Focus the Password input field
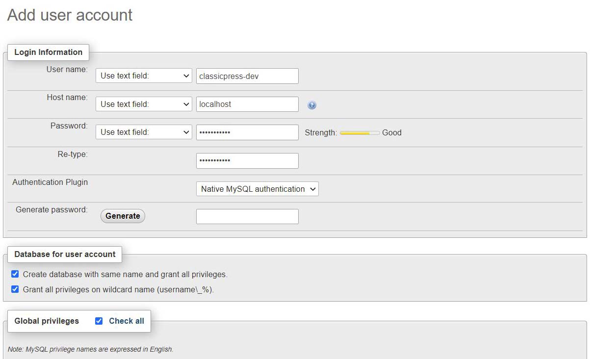Screen dimensions: 590x359 click(x=247, y=132)
